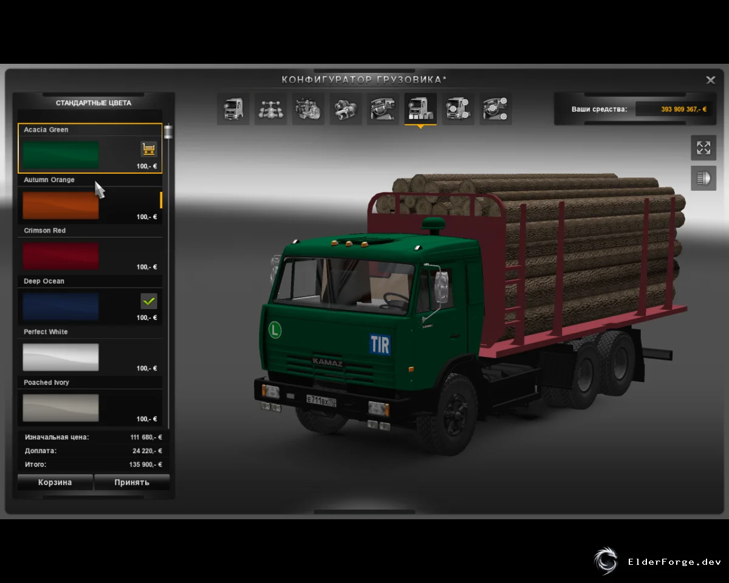Click the Perfect White label
The height and width of the screenshot is (583, 729).
tap(46, 332)
